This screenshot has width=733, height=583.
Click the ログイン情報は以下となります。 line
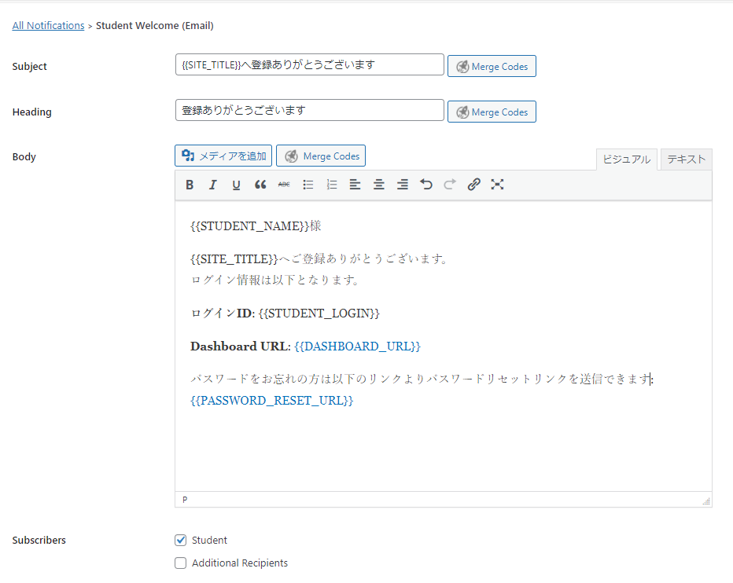pyautogui.click(x=275, y=280)
